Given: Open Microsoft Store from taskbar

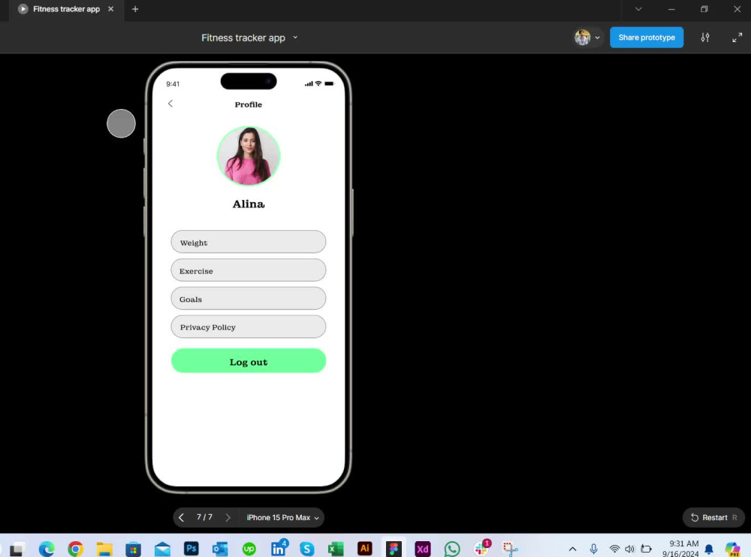Looking at the screenshot, I should click(x=133, y=549).
